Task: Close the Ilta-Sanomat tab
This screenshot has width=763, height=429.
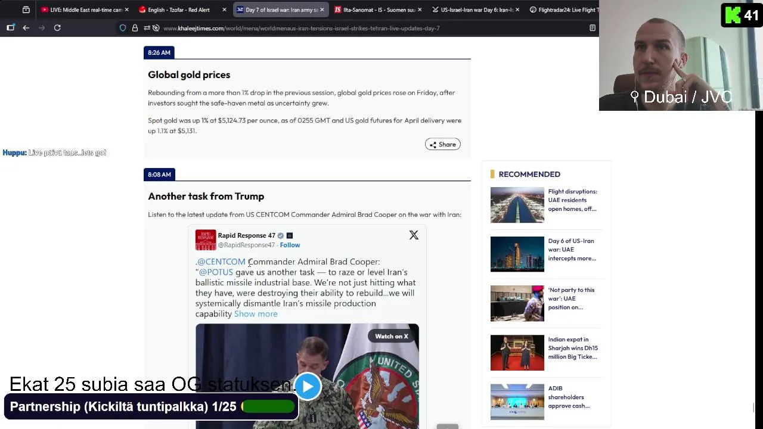Action: (x=420, y=10)
